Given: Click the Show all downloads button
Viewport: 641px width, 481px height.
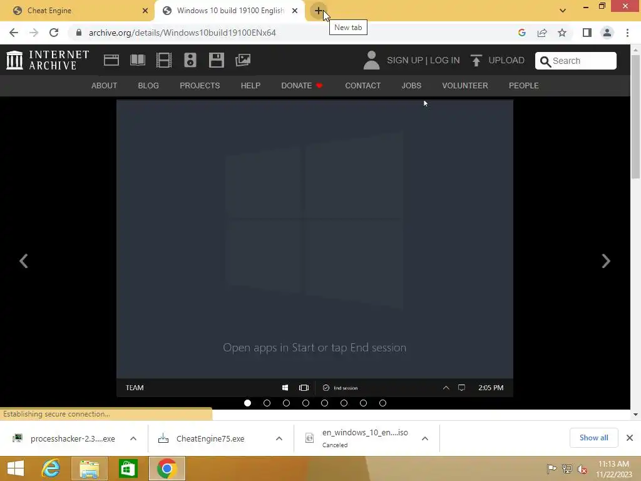Looking at the screenshot, I should coord(593,438).
